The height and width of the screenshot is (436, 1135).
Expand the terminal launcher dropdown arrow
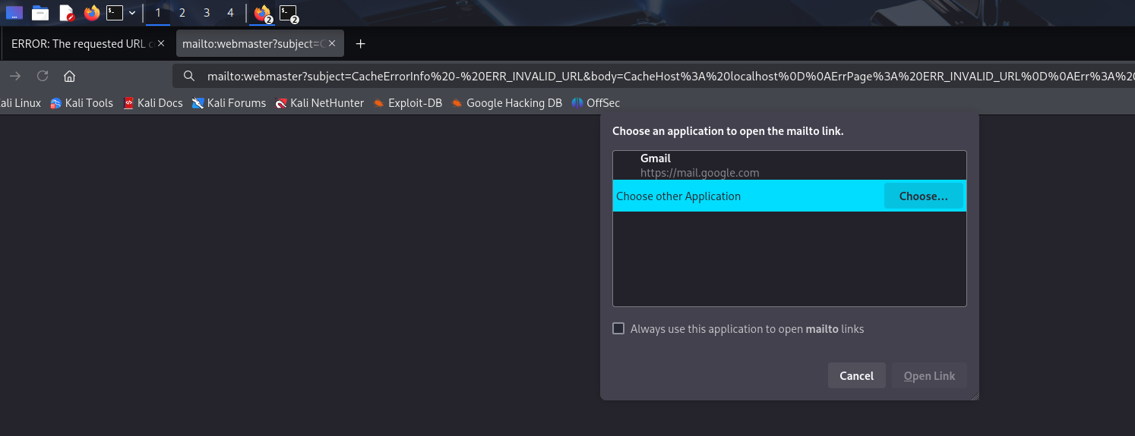tap(132, 13)
